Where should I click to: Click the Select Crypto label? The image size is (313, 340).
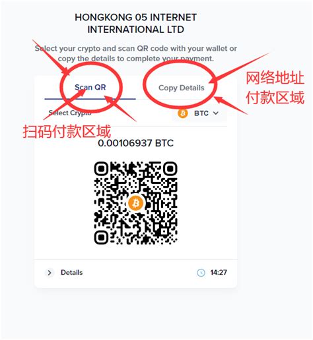(70, 113)
